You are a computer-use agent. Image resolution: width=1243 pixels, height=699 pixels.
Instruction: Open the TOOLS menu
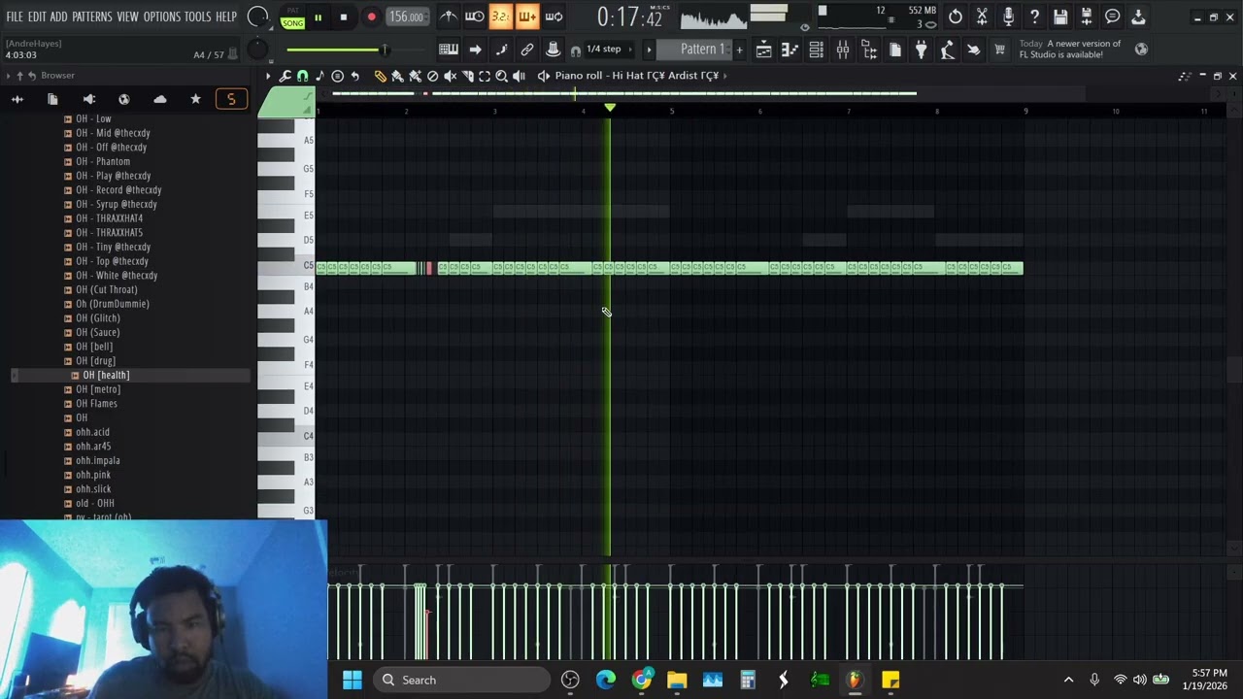pyautogui.click(x=198, y=17)
